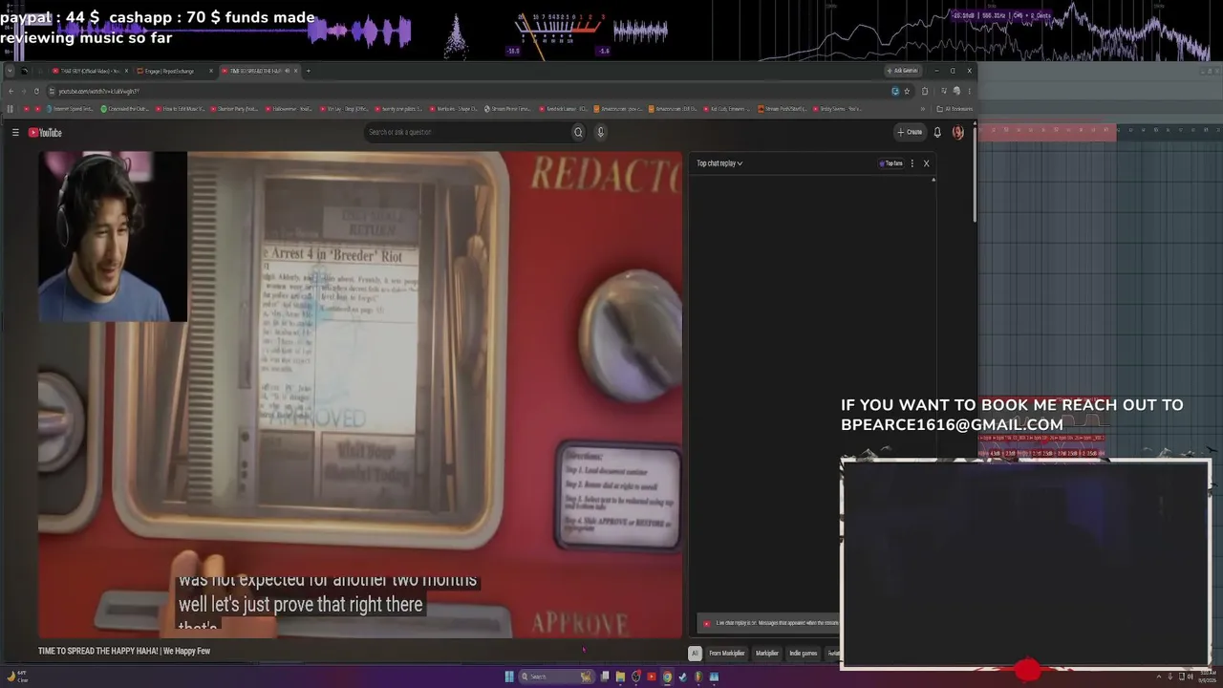Viewport: 1223px width, 688px height.
Task: Select the Indie games chip
Action: 804,654
